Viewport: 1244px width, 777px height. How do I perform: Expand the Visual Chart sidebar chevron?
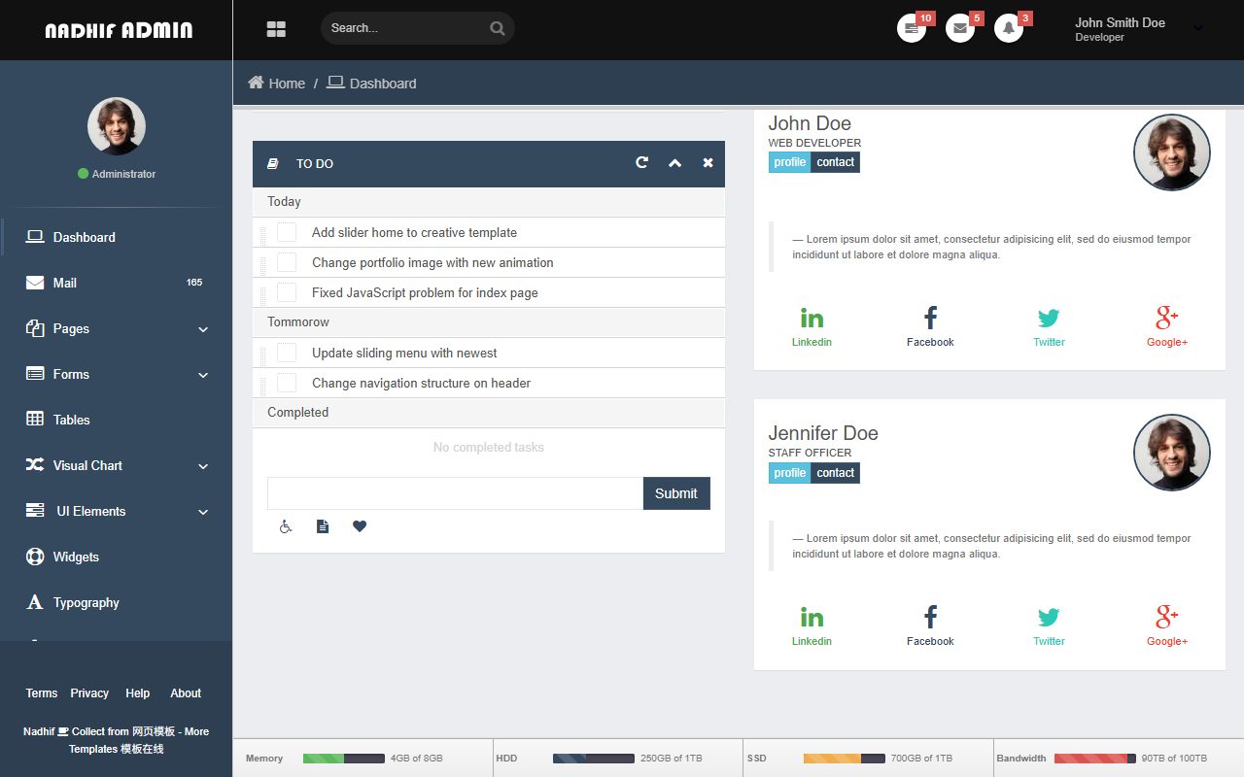pos(203,466)
